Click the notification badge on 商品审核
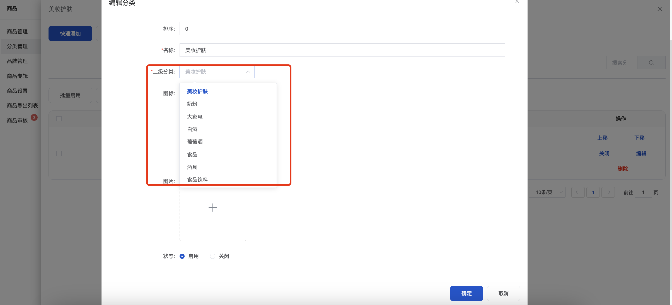Viewport: 672px width, 305px height. pos(34,117)
